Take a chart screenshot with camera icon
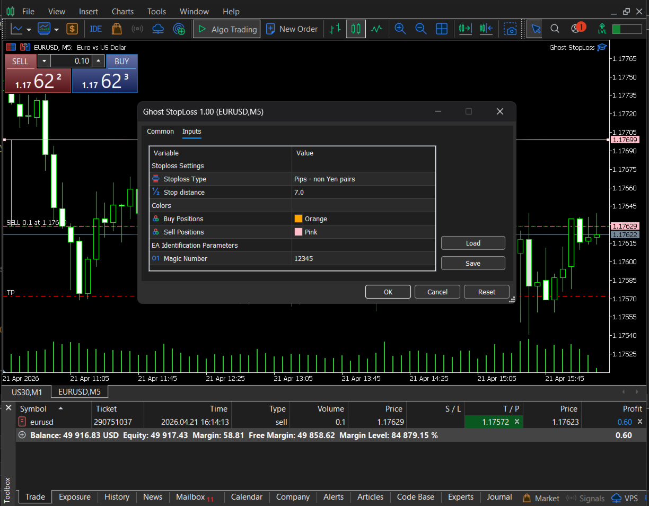The height and width of the screenshot is (506, 649). click(x=510, y=29)
